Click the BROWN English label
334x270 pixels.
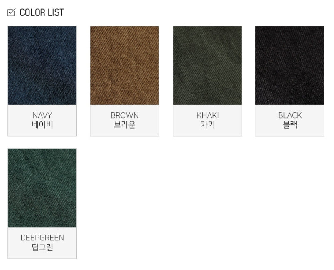124,115
